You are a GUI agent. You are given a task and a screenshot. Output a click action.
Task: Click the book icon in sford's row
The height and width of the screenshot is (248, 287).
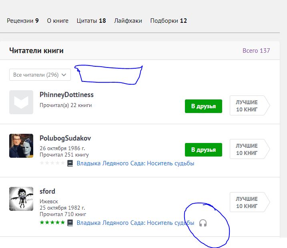click(x=70, y=223)
